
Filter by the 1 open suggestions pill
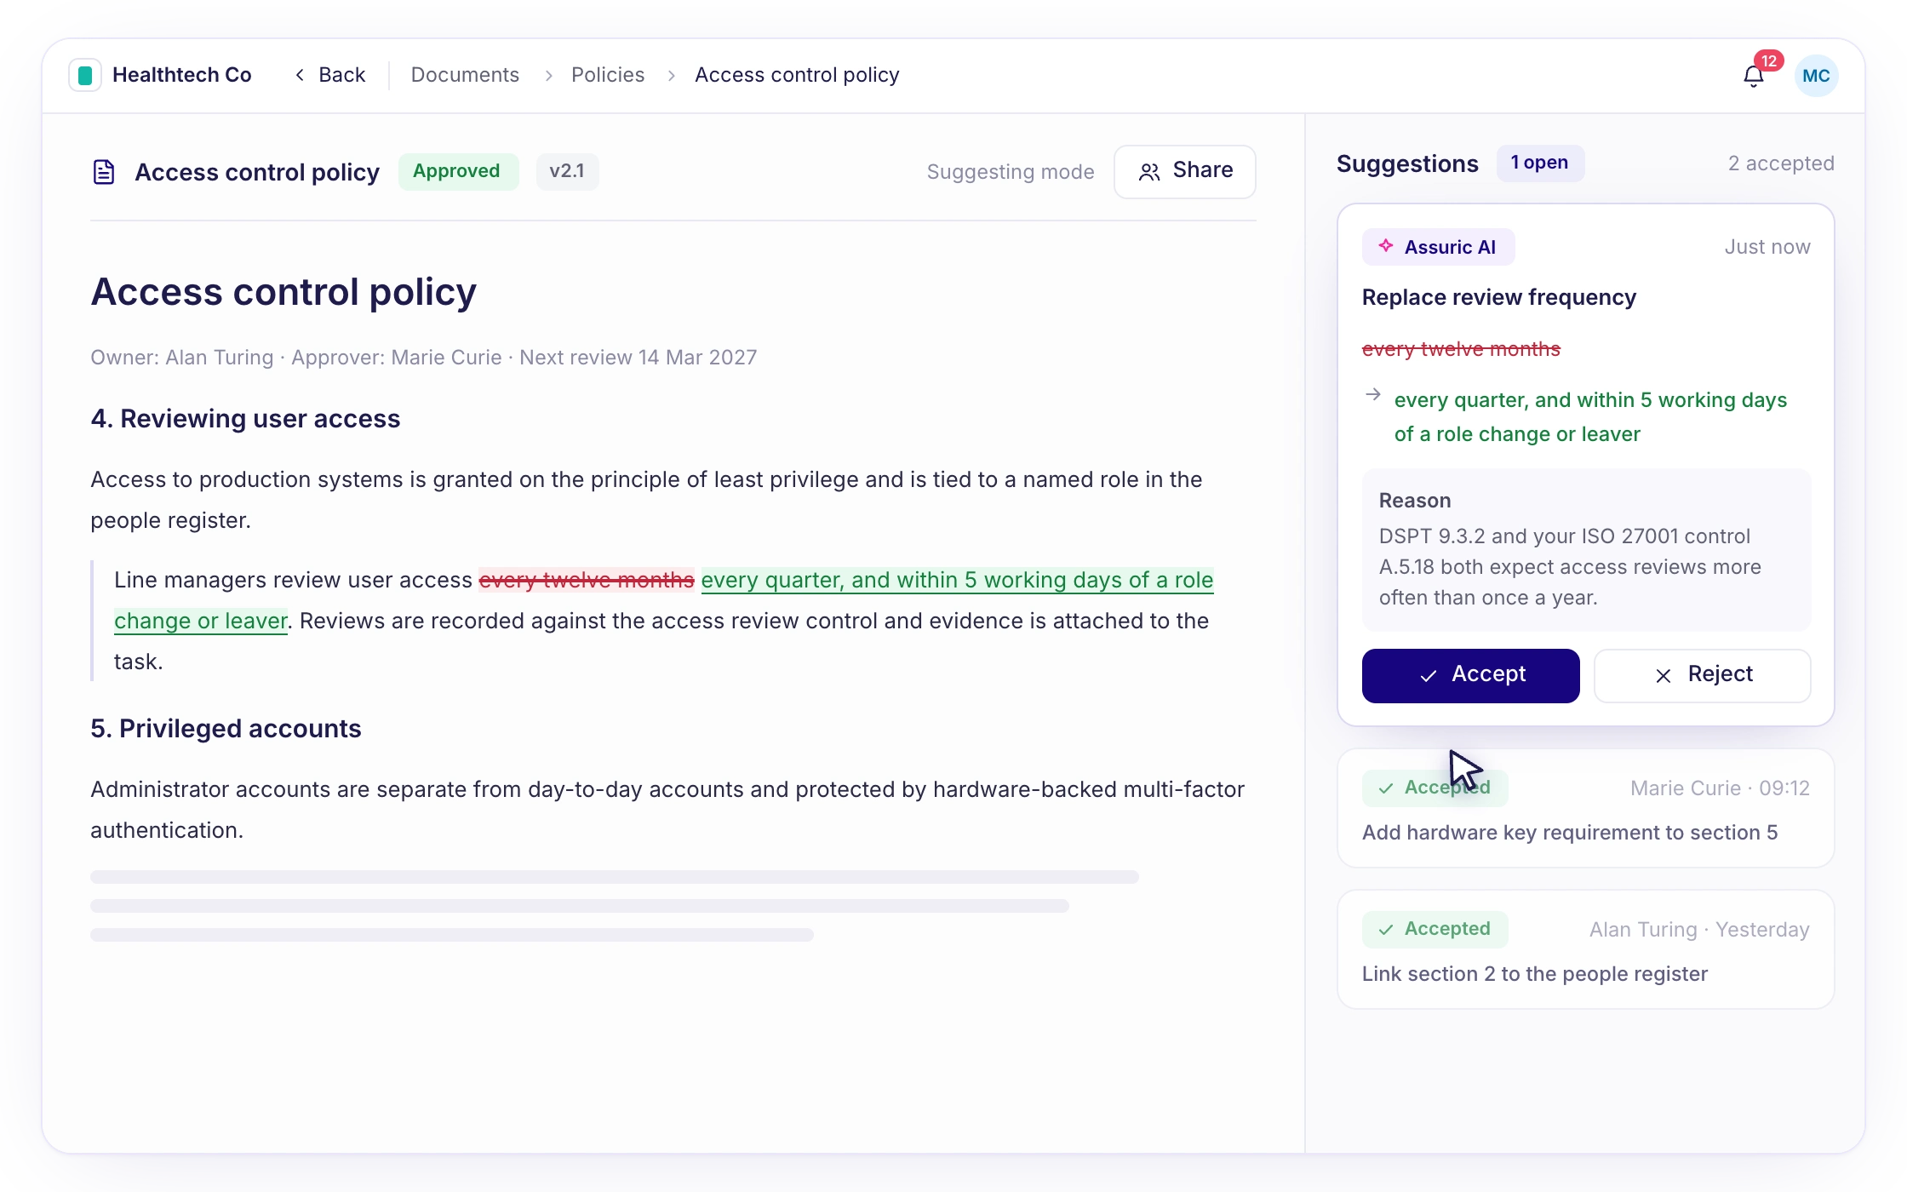tap(1539, 163)
